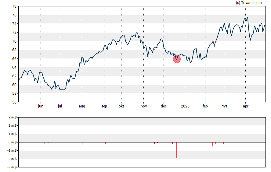Screen dimensions: 271x172
Task: Click the '68' price axis label
Action: click(14, 50)
